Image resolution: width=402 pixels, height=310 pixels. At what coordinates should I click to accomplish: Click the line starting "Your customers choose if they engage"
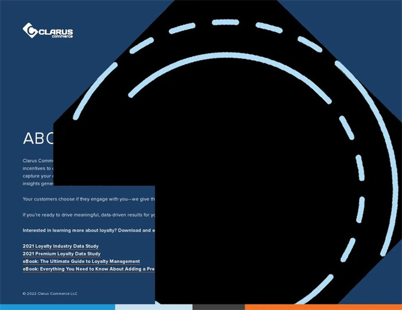tap(88, 199)
